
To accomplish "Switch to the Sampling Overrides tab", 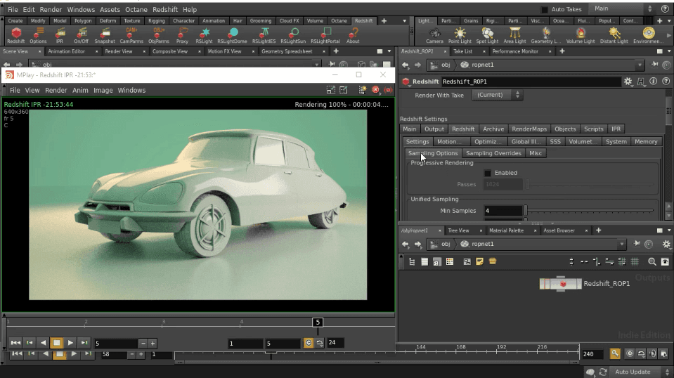I will pyautogui.click(x=493, y=153).
